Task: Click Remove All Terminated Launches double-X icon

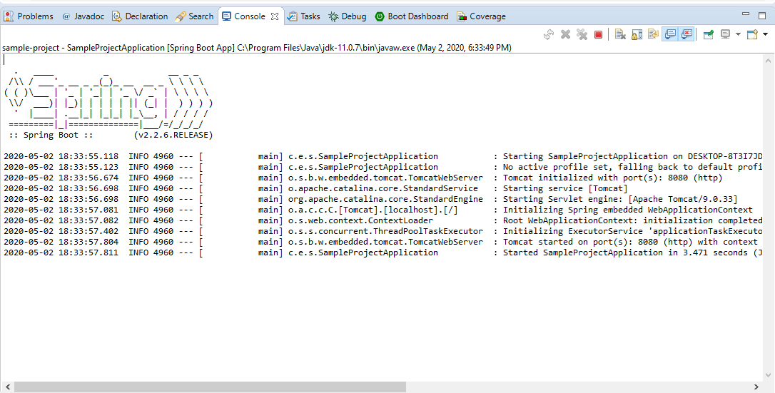Action: 582,34
